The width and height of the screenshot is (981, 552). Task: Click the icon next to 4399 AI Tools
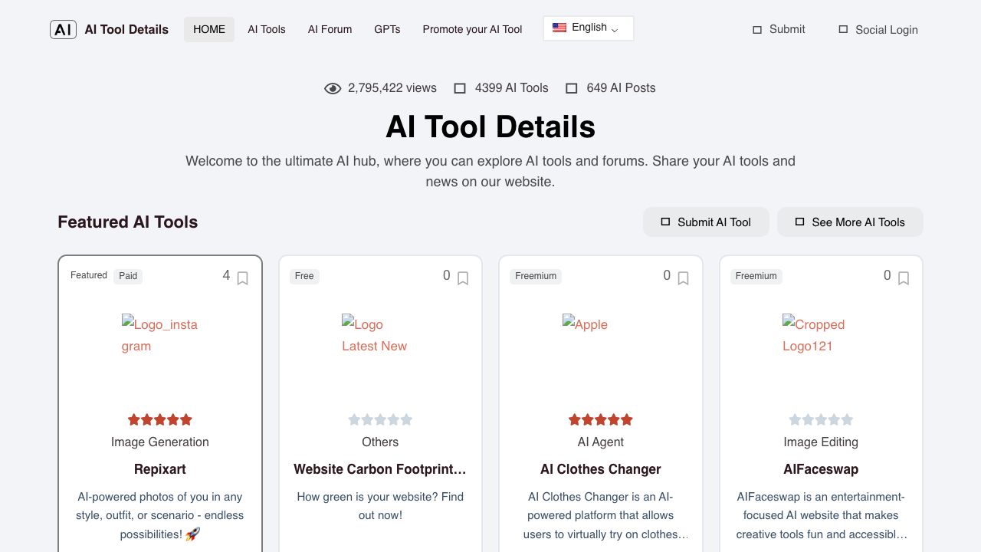[x=460, y=88]
